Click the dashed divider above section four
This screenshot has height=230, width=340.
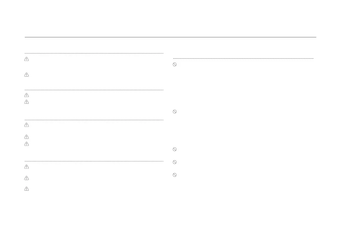coord(94,161)
